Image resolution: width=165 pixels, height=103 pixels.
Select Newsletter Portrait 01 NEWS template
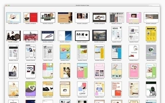(117, 34)
